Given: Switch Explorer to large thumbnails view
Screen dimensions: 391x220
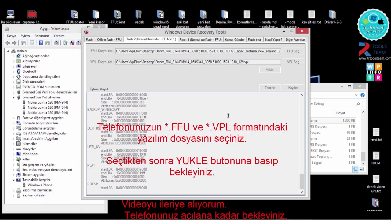Looking at the screenshot, I should point(361,169).
